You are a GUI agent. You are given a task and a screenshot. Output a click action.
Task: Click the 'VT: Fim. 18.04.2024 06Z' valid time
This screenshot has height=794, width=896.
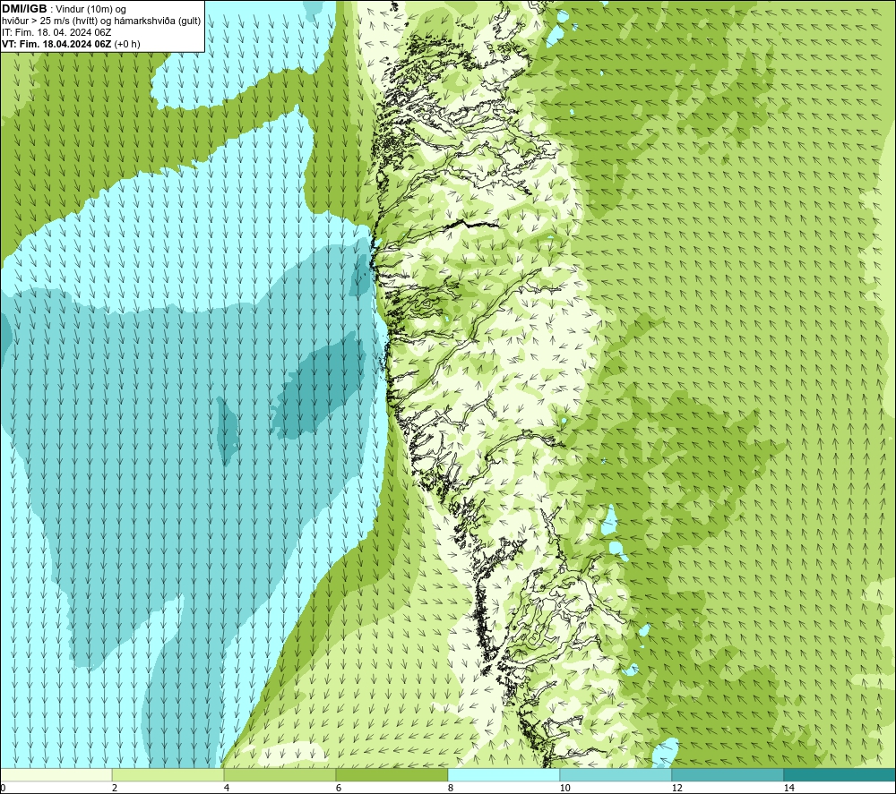point(56,44)
